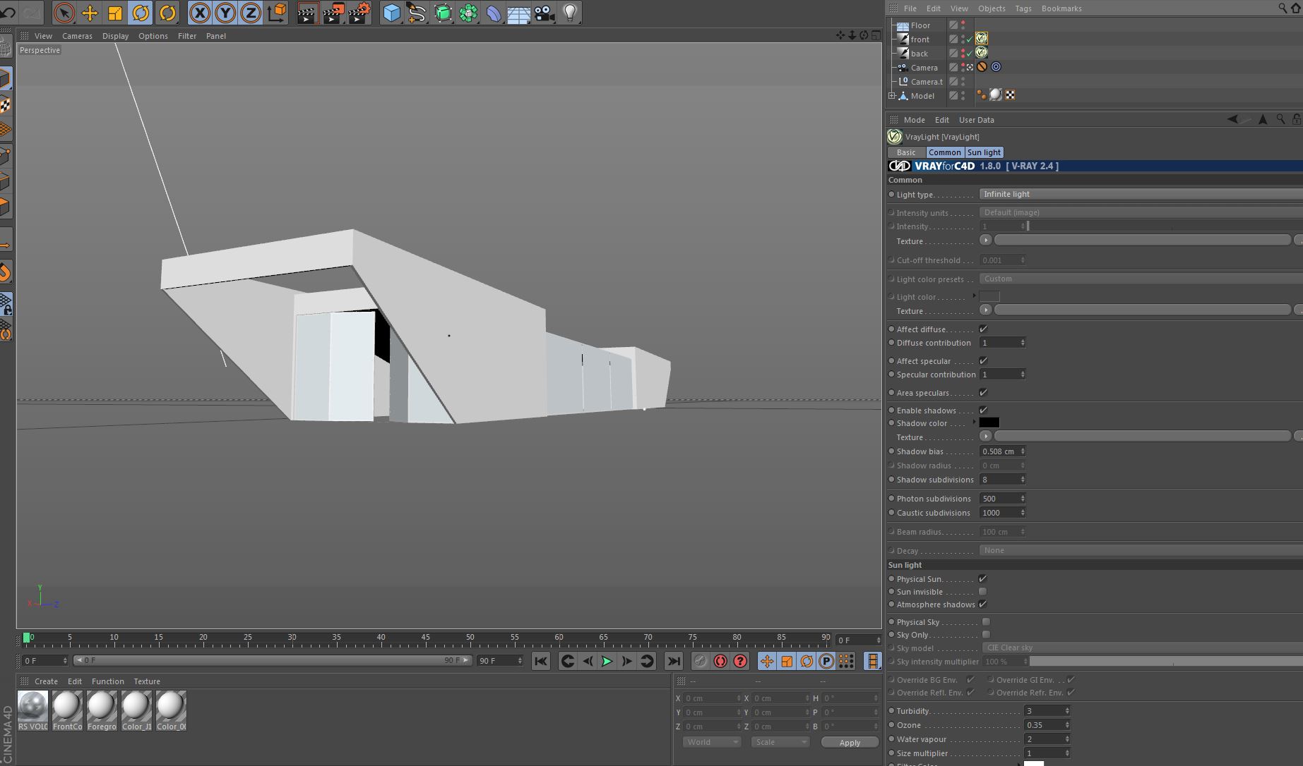Open the camera objects icon

pyautogui.click(x=544, y=13)
